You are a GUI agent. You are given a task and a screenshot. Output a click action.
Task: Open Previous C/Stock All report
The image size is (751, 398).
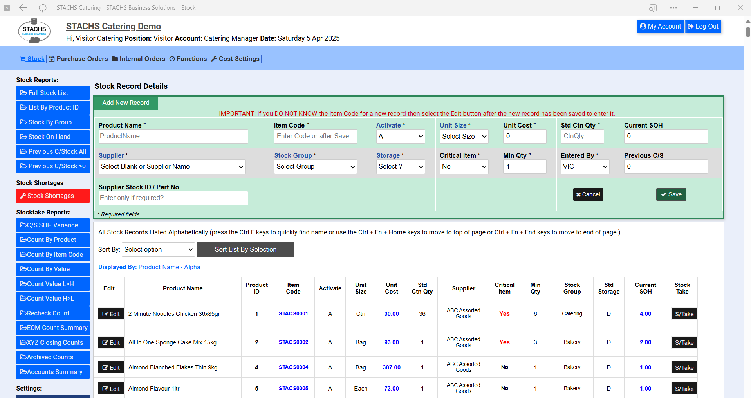(53, 151)
